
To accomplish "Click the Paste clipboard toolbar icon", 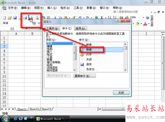I will tap(66, 17).
